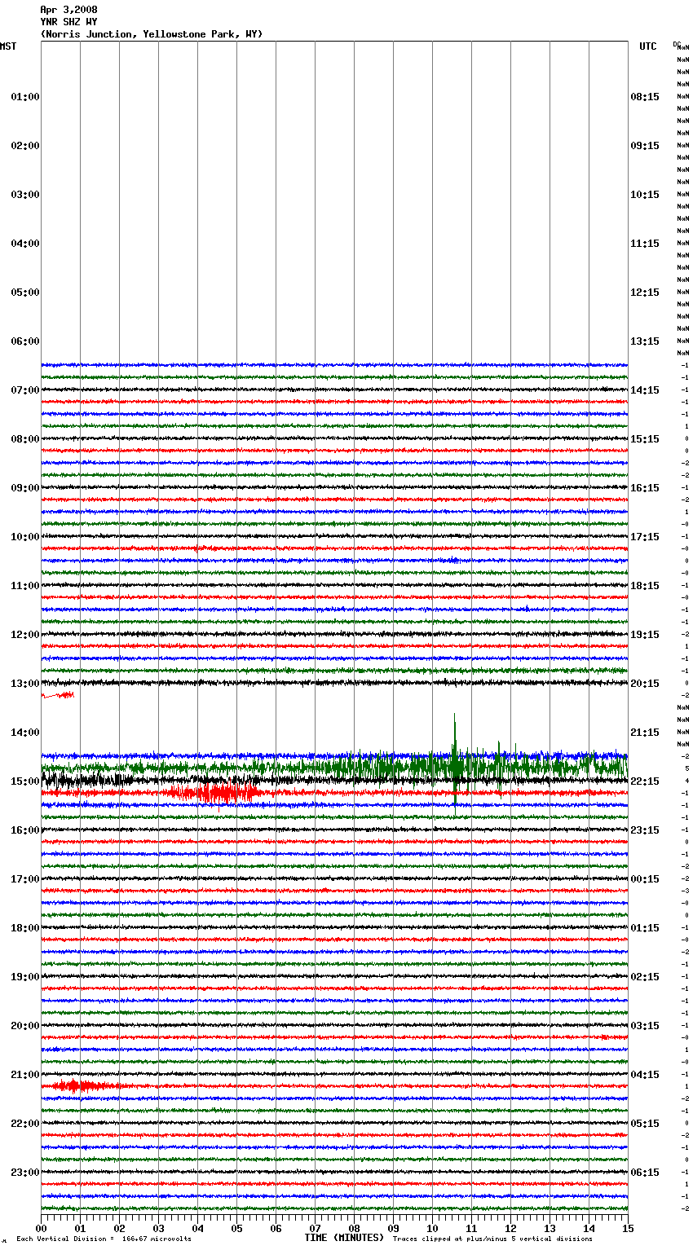Click the '01:15' UTC time label
The height and width of the screenshot is (1250, 693).
click(645, 928)
